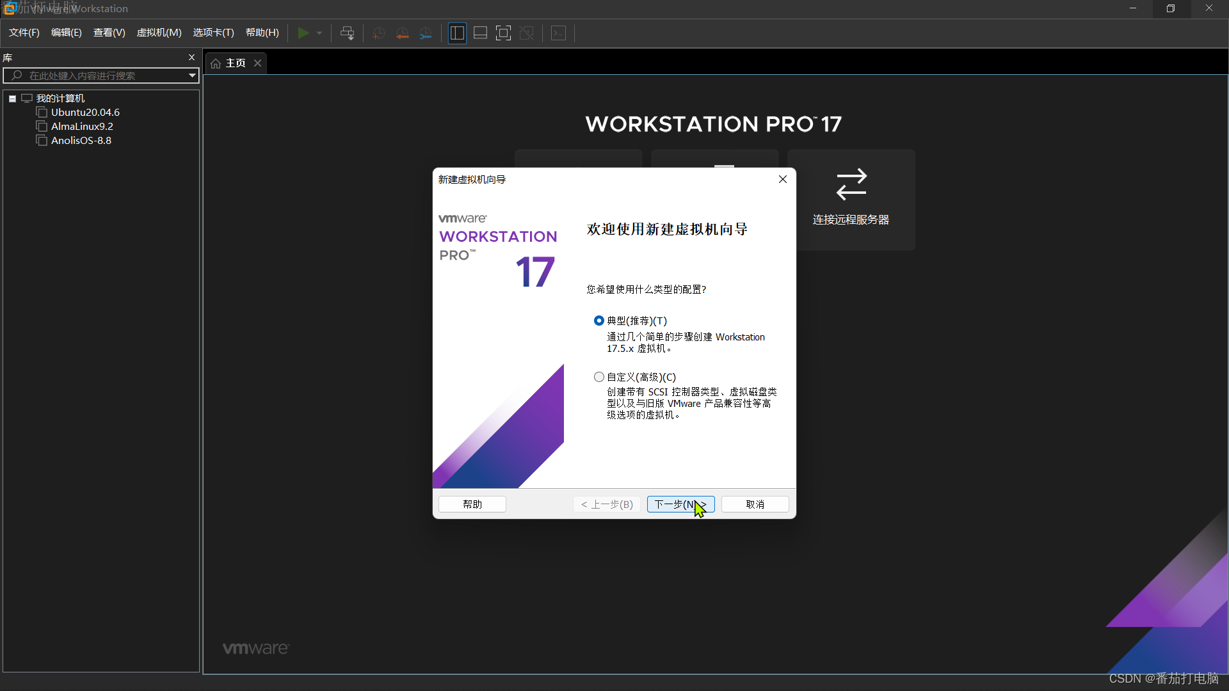Viewport: 1229px width, 691px height.
Task: Click the 您希望使用什么类型的配置? text
Action: coord(647,290)
